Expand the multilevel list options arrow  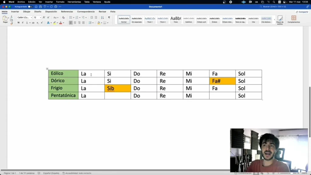click(86, 17)
